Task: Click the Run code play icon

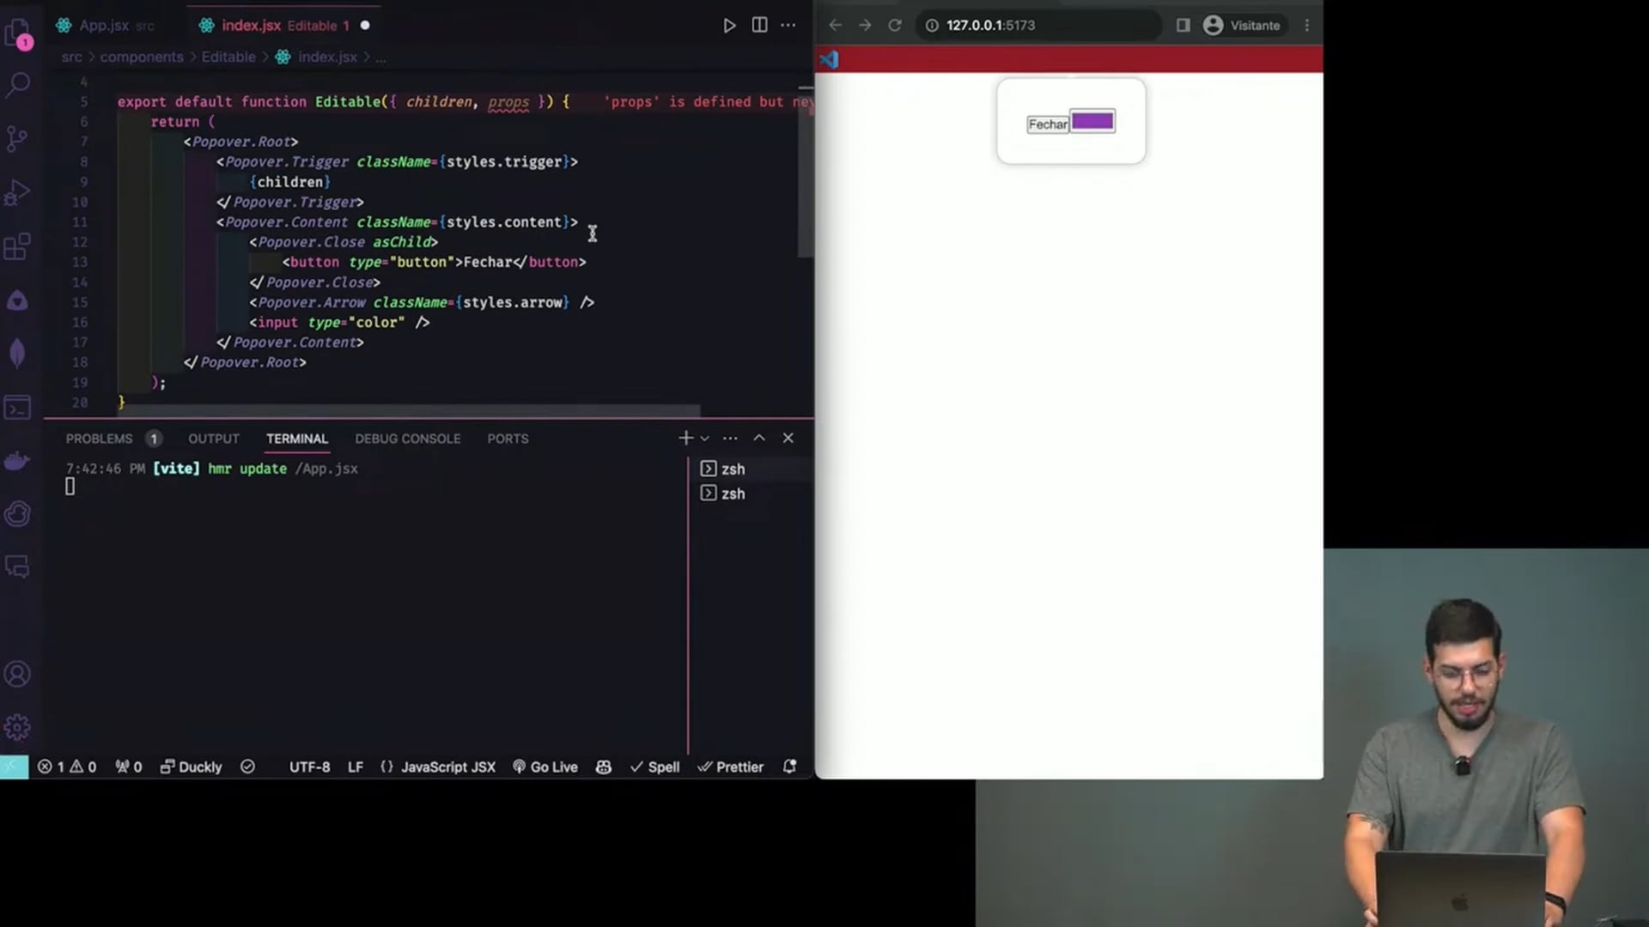Action: (x=728, y=26)
